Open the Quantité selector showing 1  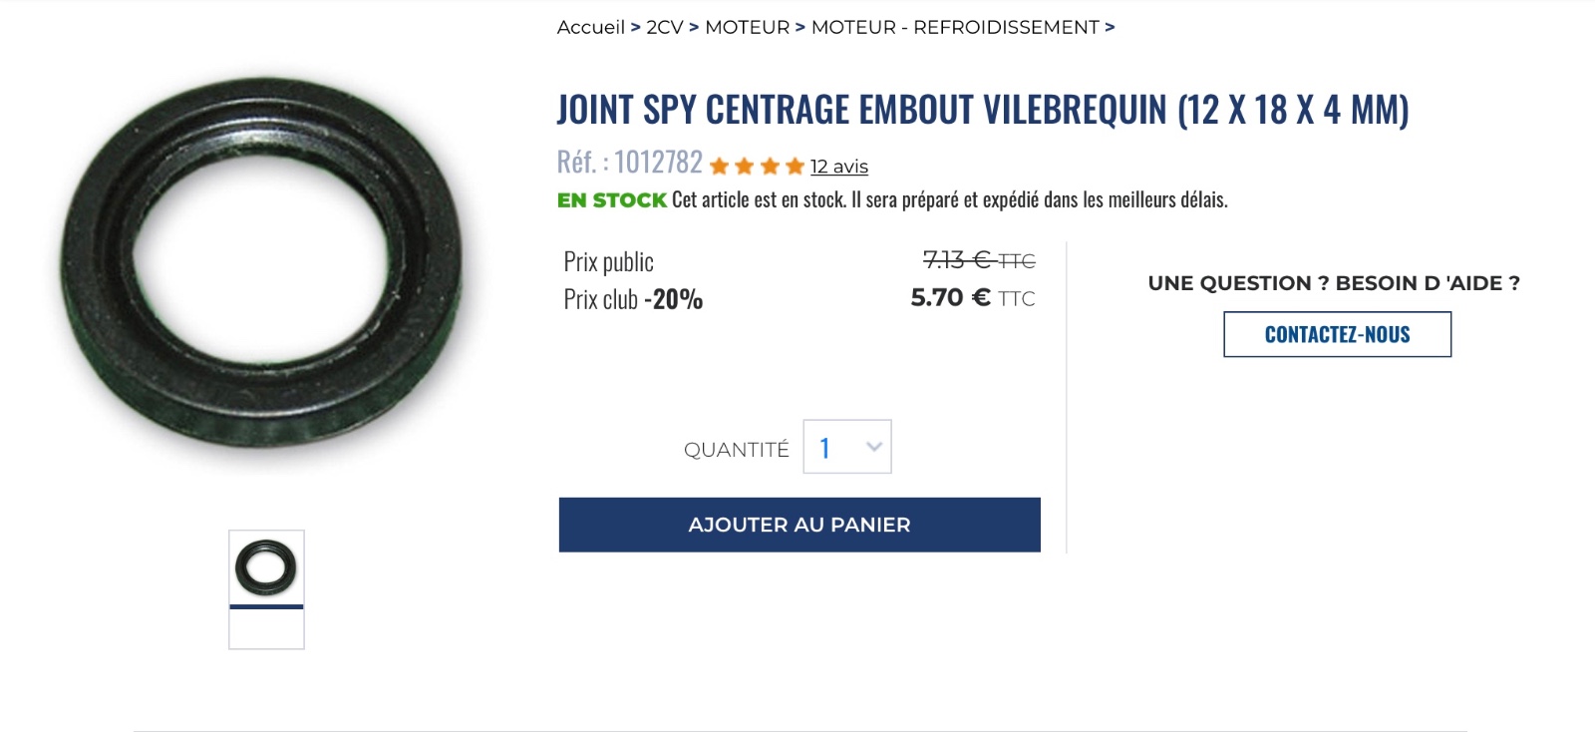(x=846, y=447)
